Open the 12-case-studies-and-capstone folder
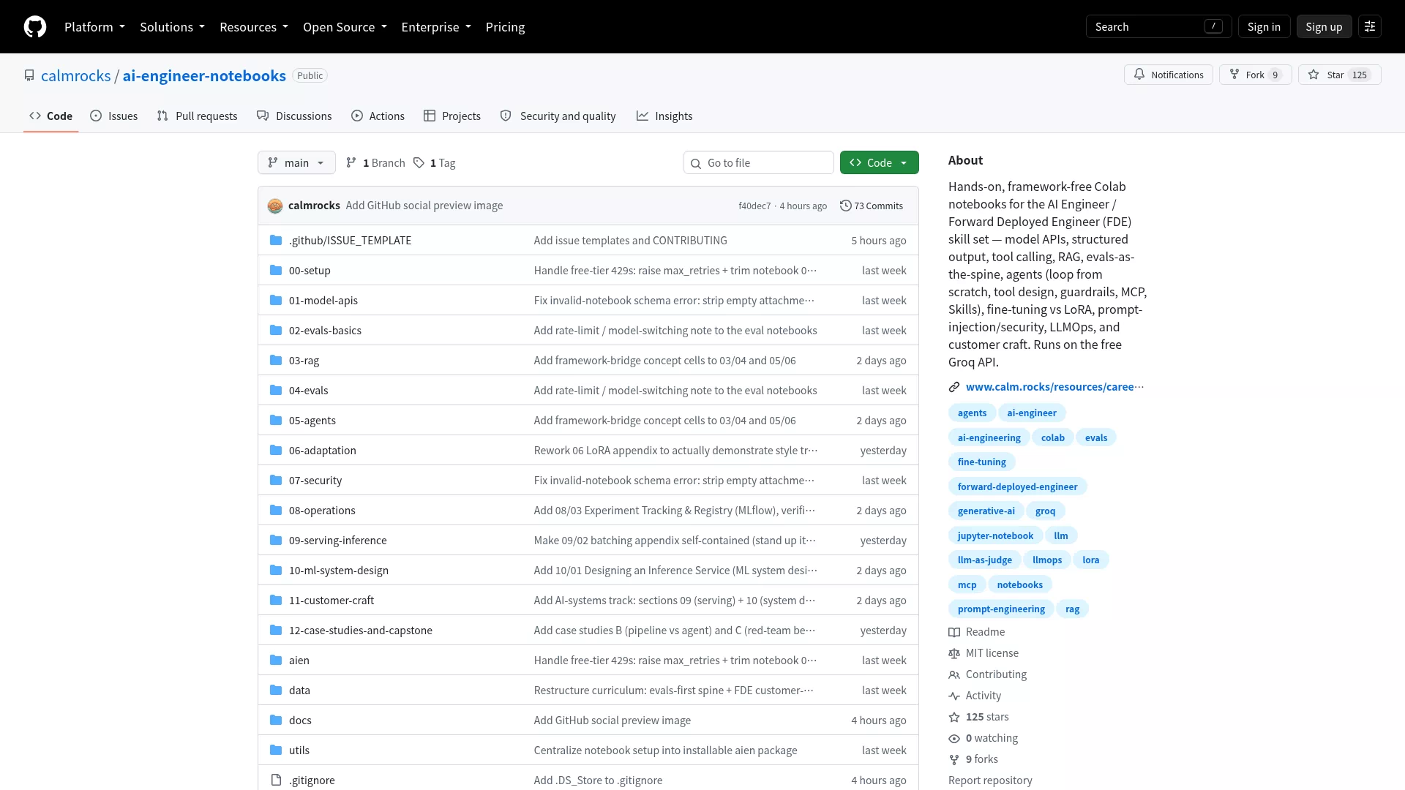Image resolution: width=1405 pixels, height=790 pixels. pyautogui.click(x=361, y=631)
